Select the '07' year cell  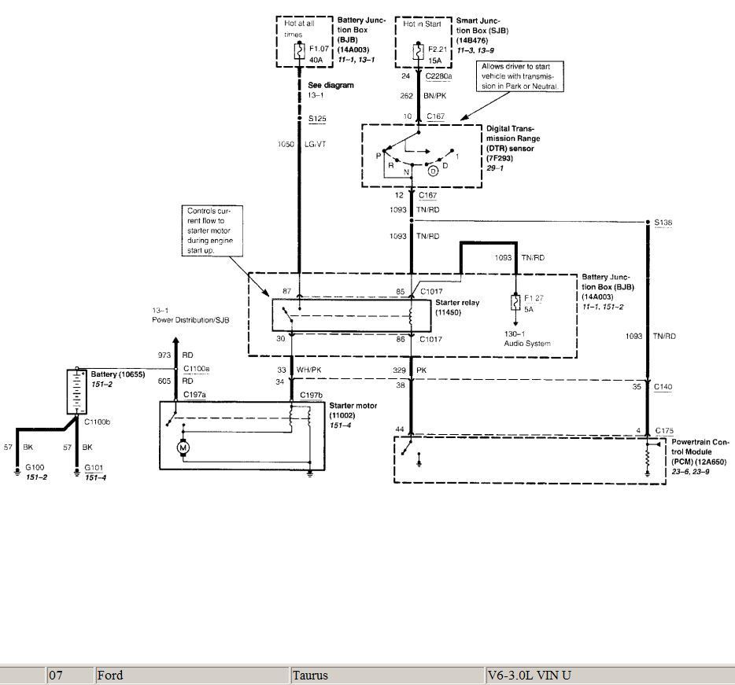[x=69, y=675]
